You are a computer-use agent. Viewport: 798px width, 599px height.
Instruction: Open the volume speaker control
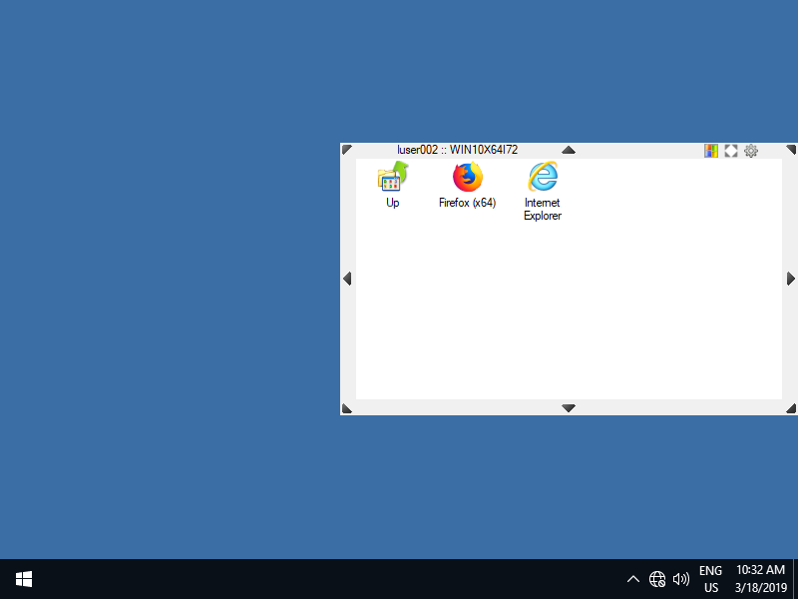pos(681,579)
